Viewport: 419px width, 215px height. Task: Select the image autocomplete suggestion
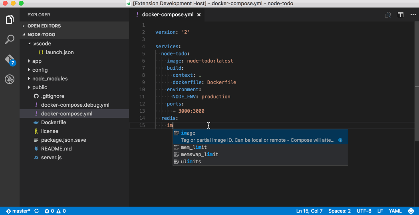[x=260, y=137]
